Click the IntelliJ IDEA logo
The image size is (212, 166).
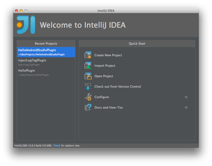click(26, 25)
